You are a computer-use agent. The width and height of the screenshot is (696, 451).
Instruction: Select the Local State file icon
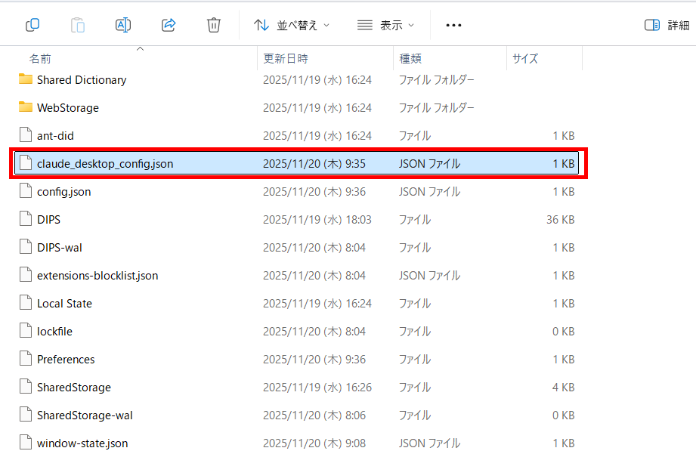click(x=26, y=303)
